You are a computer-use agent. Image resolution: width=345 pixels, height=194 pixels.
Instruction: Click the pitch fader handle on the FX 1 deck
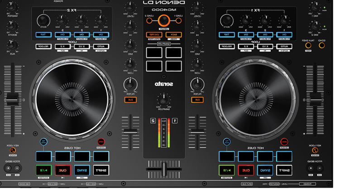point(316,99)
